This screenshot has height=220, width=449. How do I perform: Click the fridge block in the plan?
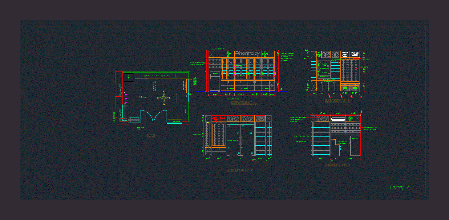click(x=128, y=77)
